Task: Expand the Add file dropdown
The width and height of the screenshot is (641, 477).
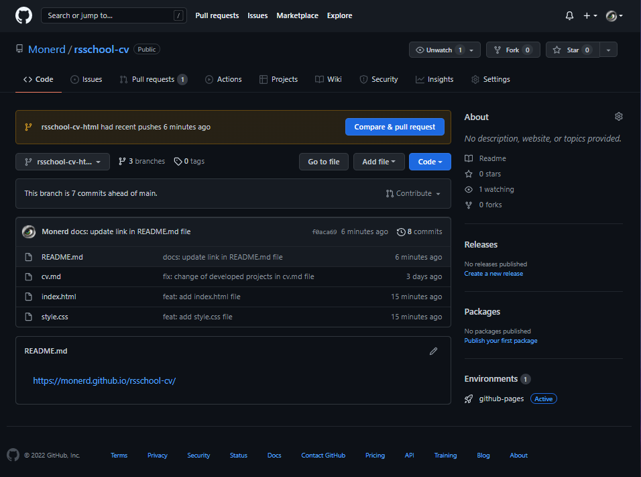Action: click(379, 162)
